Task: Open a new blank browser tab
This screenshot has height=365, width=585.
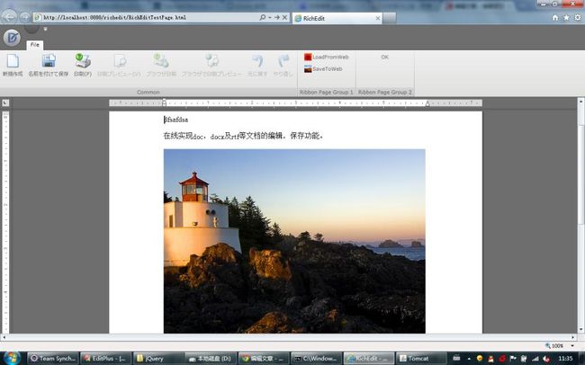Action: point(389,18)
